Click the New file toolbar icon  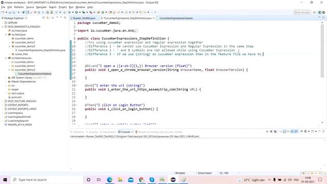(x=3, y=12)
